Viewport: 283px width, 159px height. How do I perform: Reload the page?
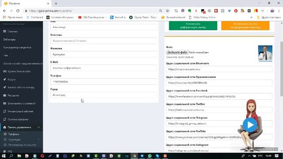point(18,11)
